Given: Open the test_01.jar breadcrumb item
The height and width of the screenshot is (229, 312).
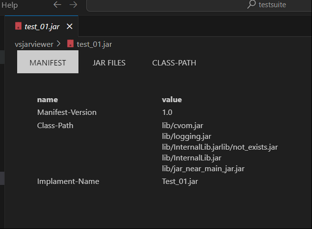Looking at the screenshot, I should tap(94, 44).
